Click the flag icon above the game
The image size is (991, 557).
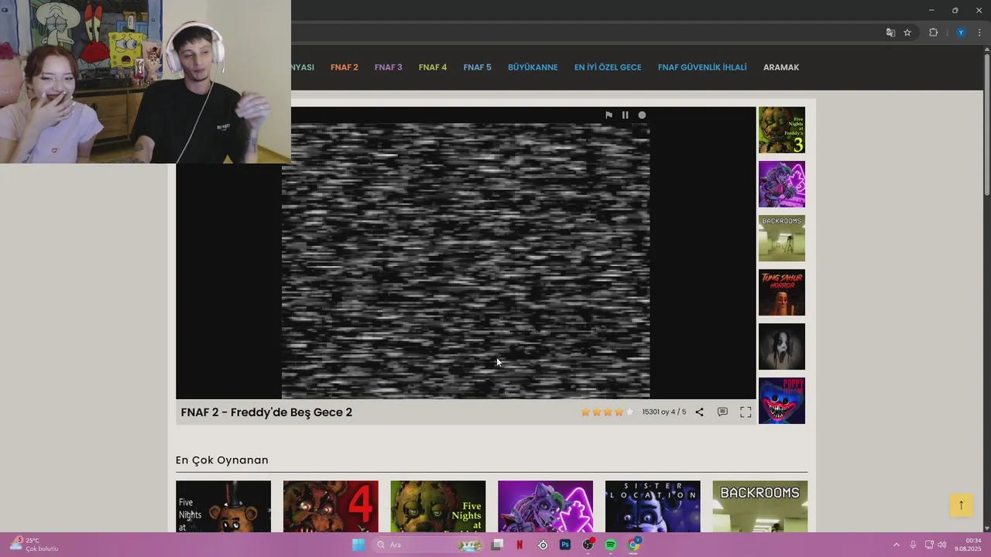[609, 115]
